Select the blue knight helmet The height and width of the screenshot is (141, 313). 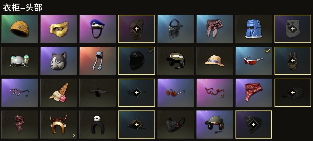point(254,29)
